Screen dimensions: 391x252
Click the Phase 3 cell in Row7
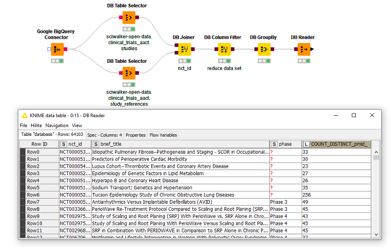click(x=286, y=202)
